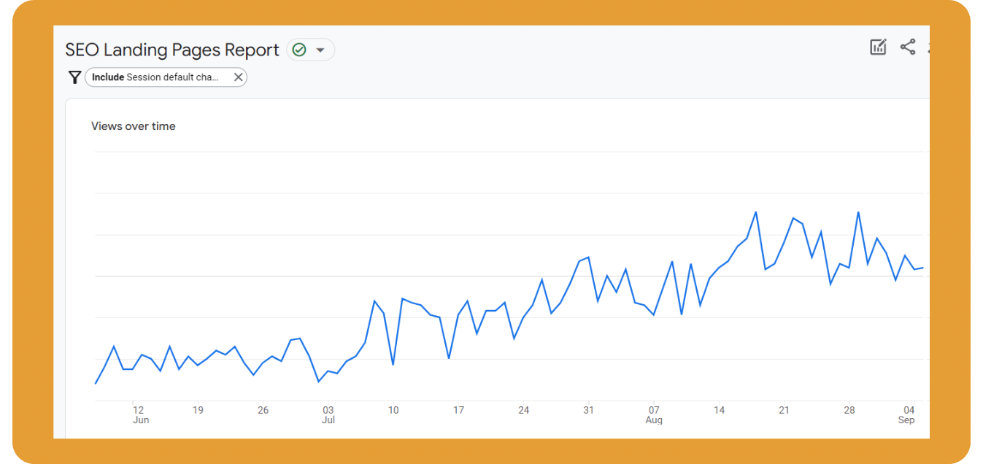The image size is (983, 464).
Task: Click the 07 Aug date marker
Action: coord(654,410)
